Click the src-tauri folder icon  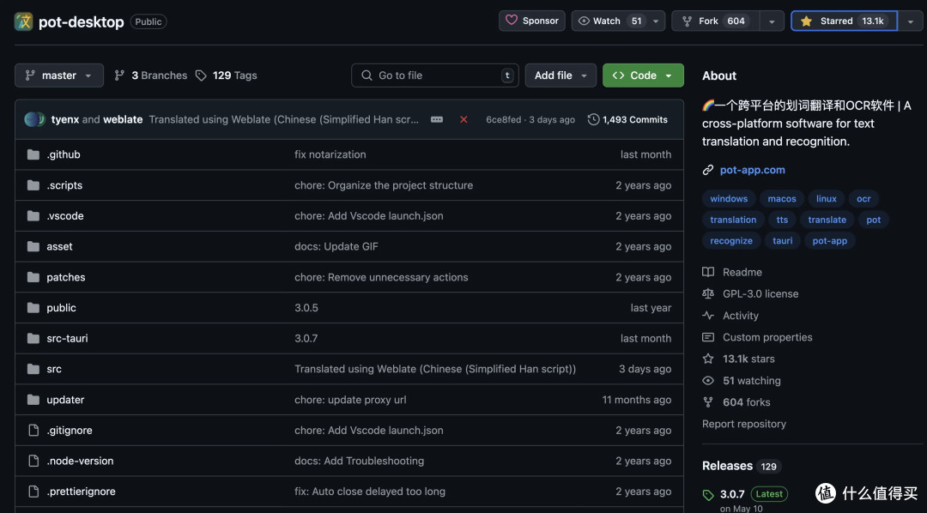pyautogui.click(x=33, y=338)
